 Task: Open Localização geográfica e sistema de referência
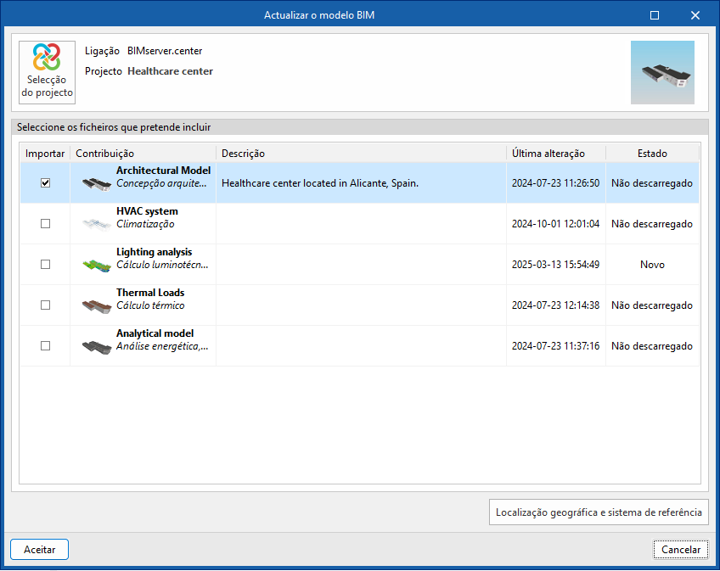coord(599,512)
